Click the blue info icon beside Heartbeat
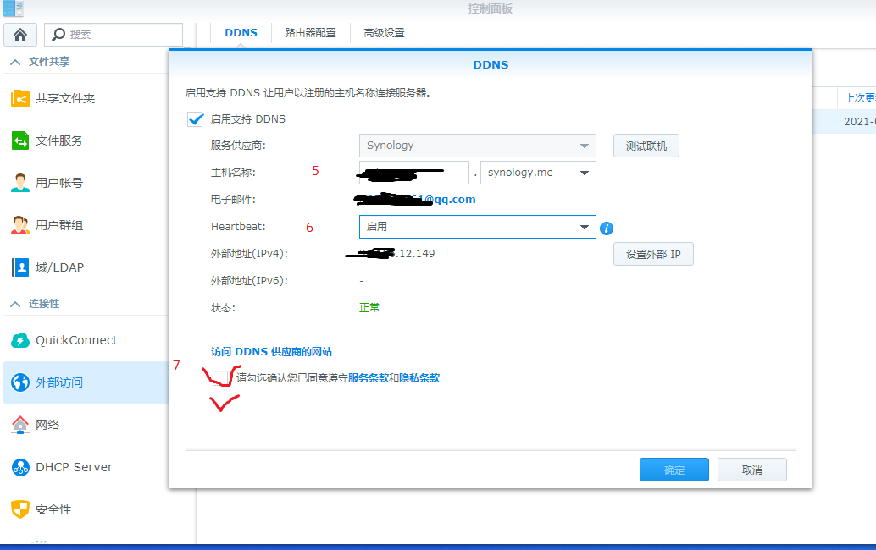Screen dimensions: 876x550 tap(607, 227)
